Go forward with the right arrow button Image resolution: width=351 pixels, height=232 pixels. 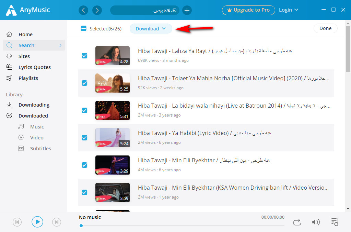coord(97,10)
